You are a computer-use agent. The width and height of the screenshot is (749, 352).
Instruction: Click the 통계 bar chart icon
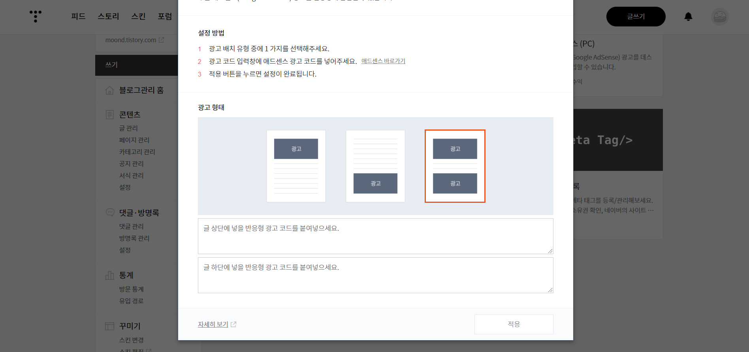110,275
